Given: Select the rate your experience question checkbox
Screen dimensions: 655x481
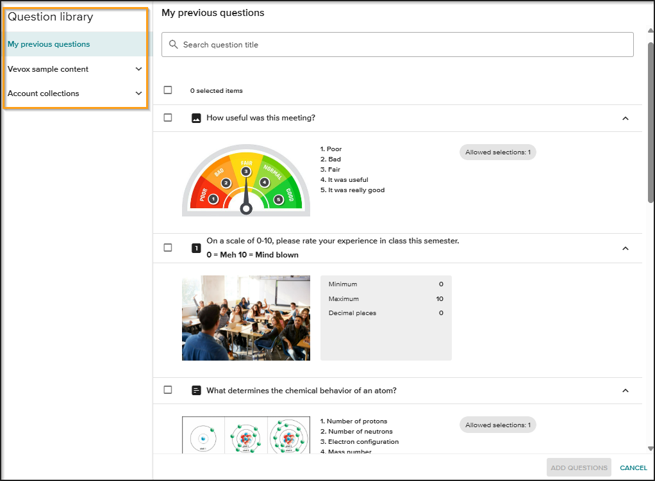Looking at the screenshot, I should (168, 248).
